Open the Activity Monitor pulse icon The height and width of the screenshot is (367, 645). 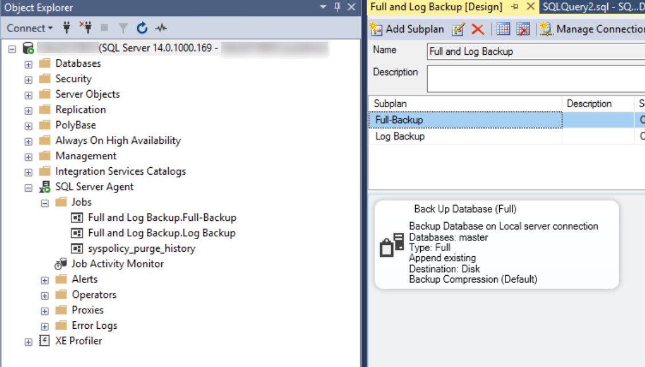(161, 28)
